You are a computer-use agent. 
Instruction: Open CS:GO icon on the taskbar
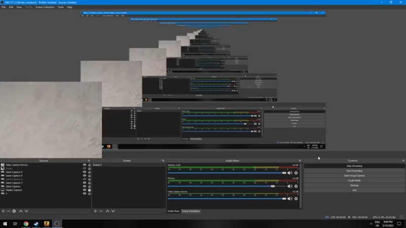(x=47, y=223)
